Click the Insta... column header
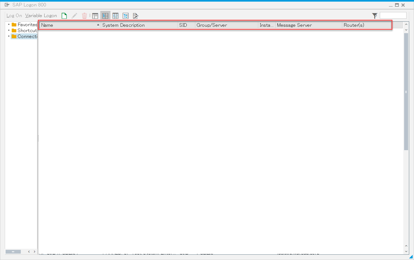The height and width of the screenshot is (260, 414). [x=267, y=25]
